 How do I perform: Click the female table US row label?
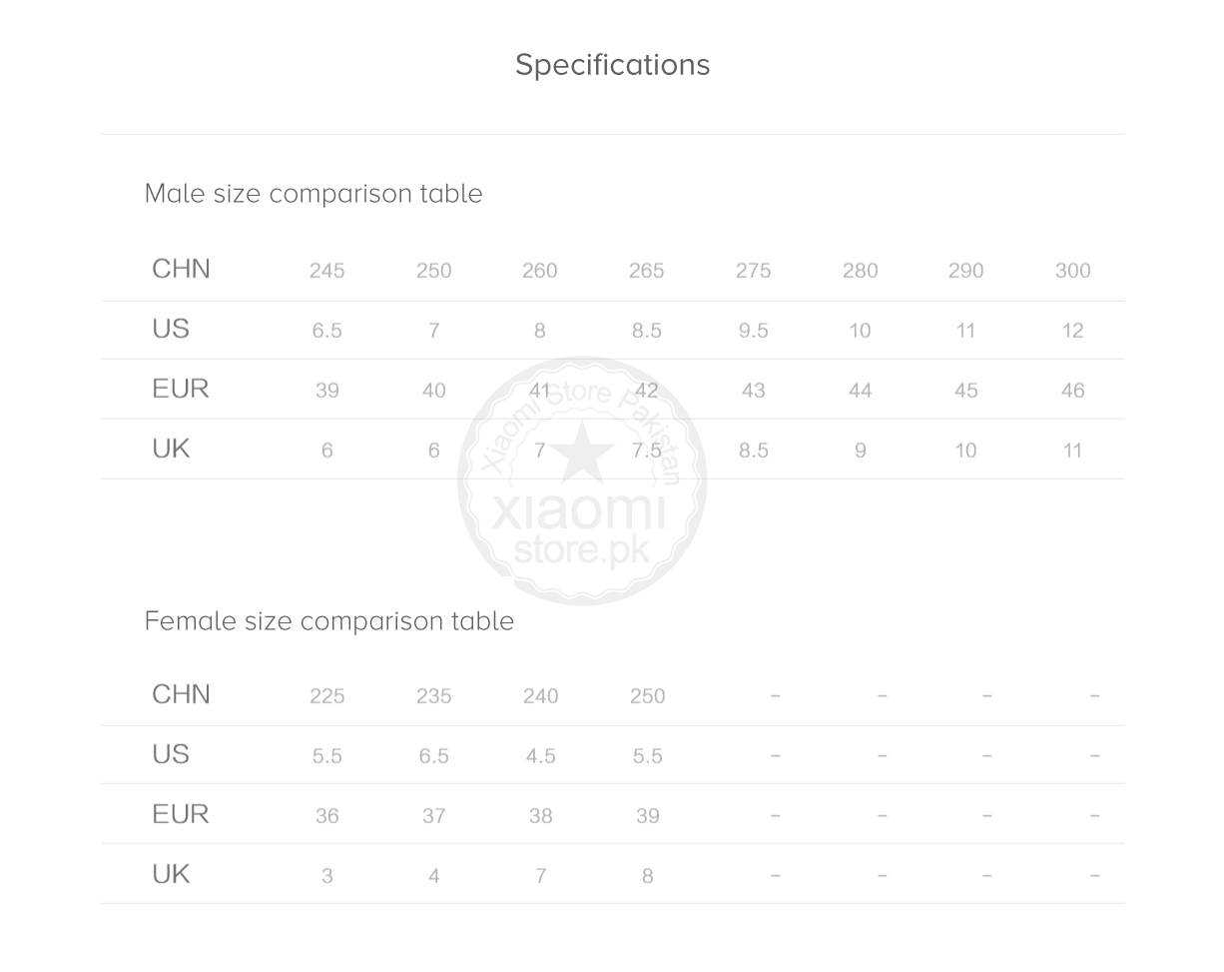tap(171, 755)
